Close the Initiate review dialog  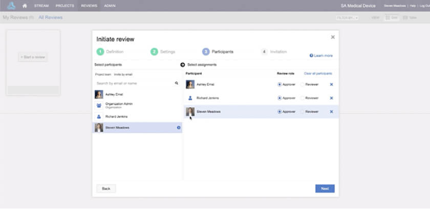pyautogui.click(x=333, y=37)
